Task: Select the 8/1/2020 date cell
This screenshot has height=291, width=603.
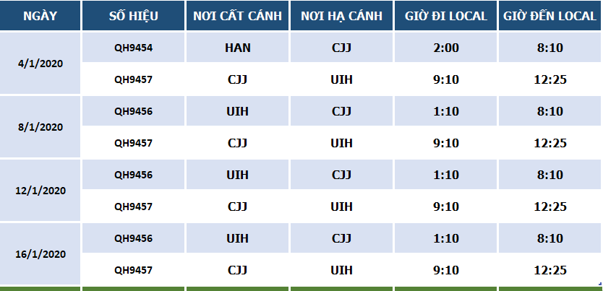Action: [40, 127]
